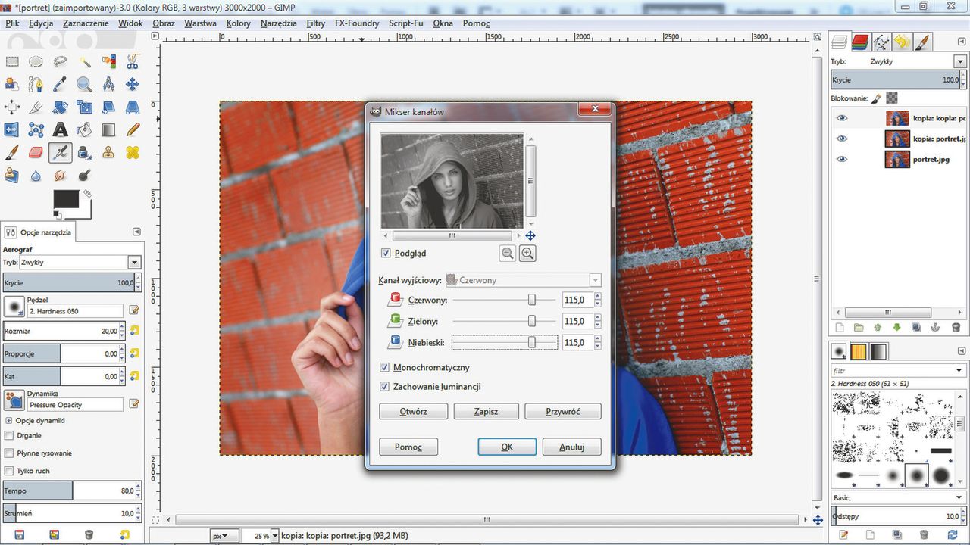Click the Zapisz button
This screenshot has height=545, width=970.
(487, 412)
